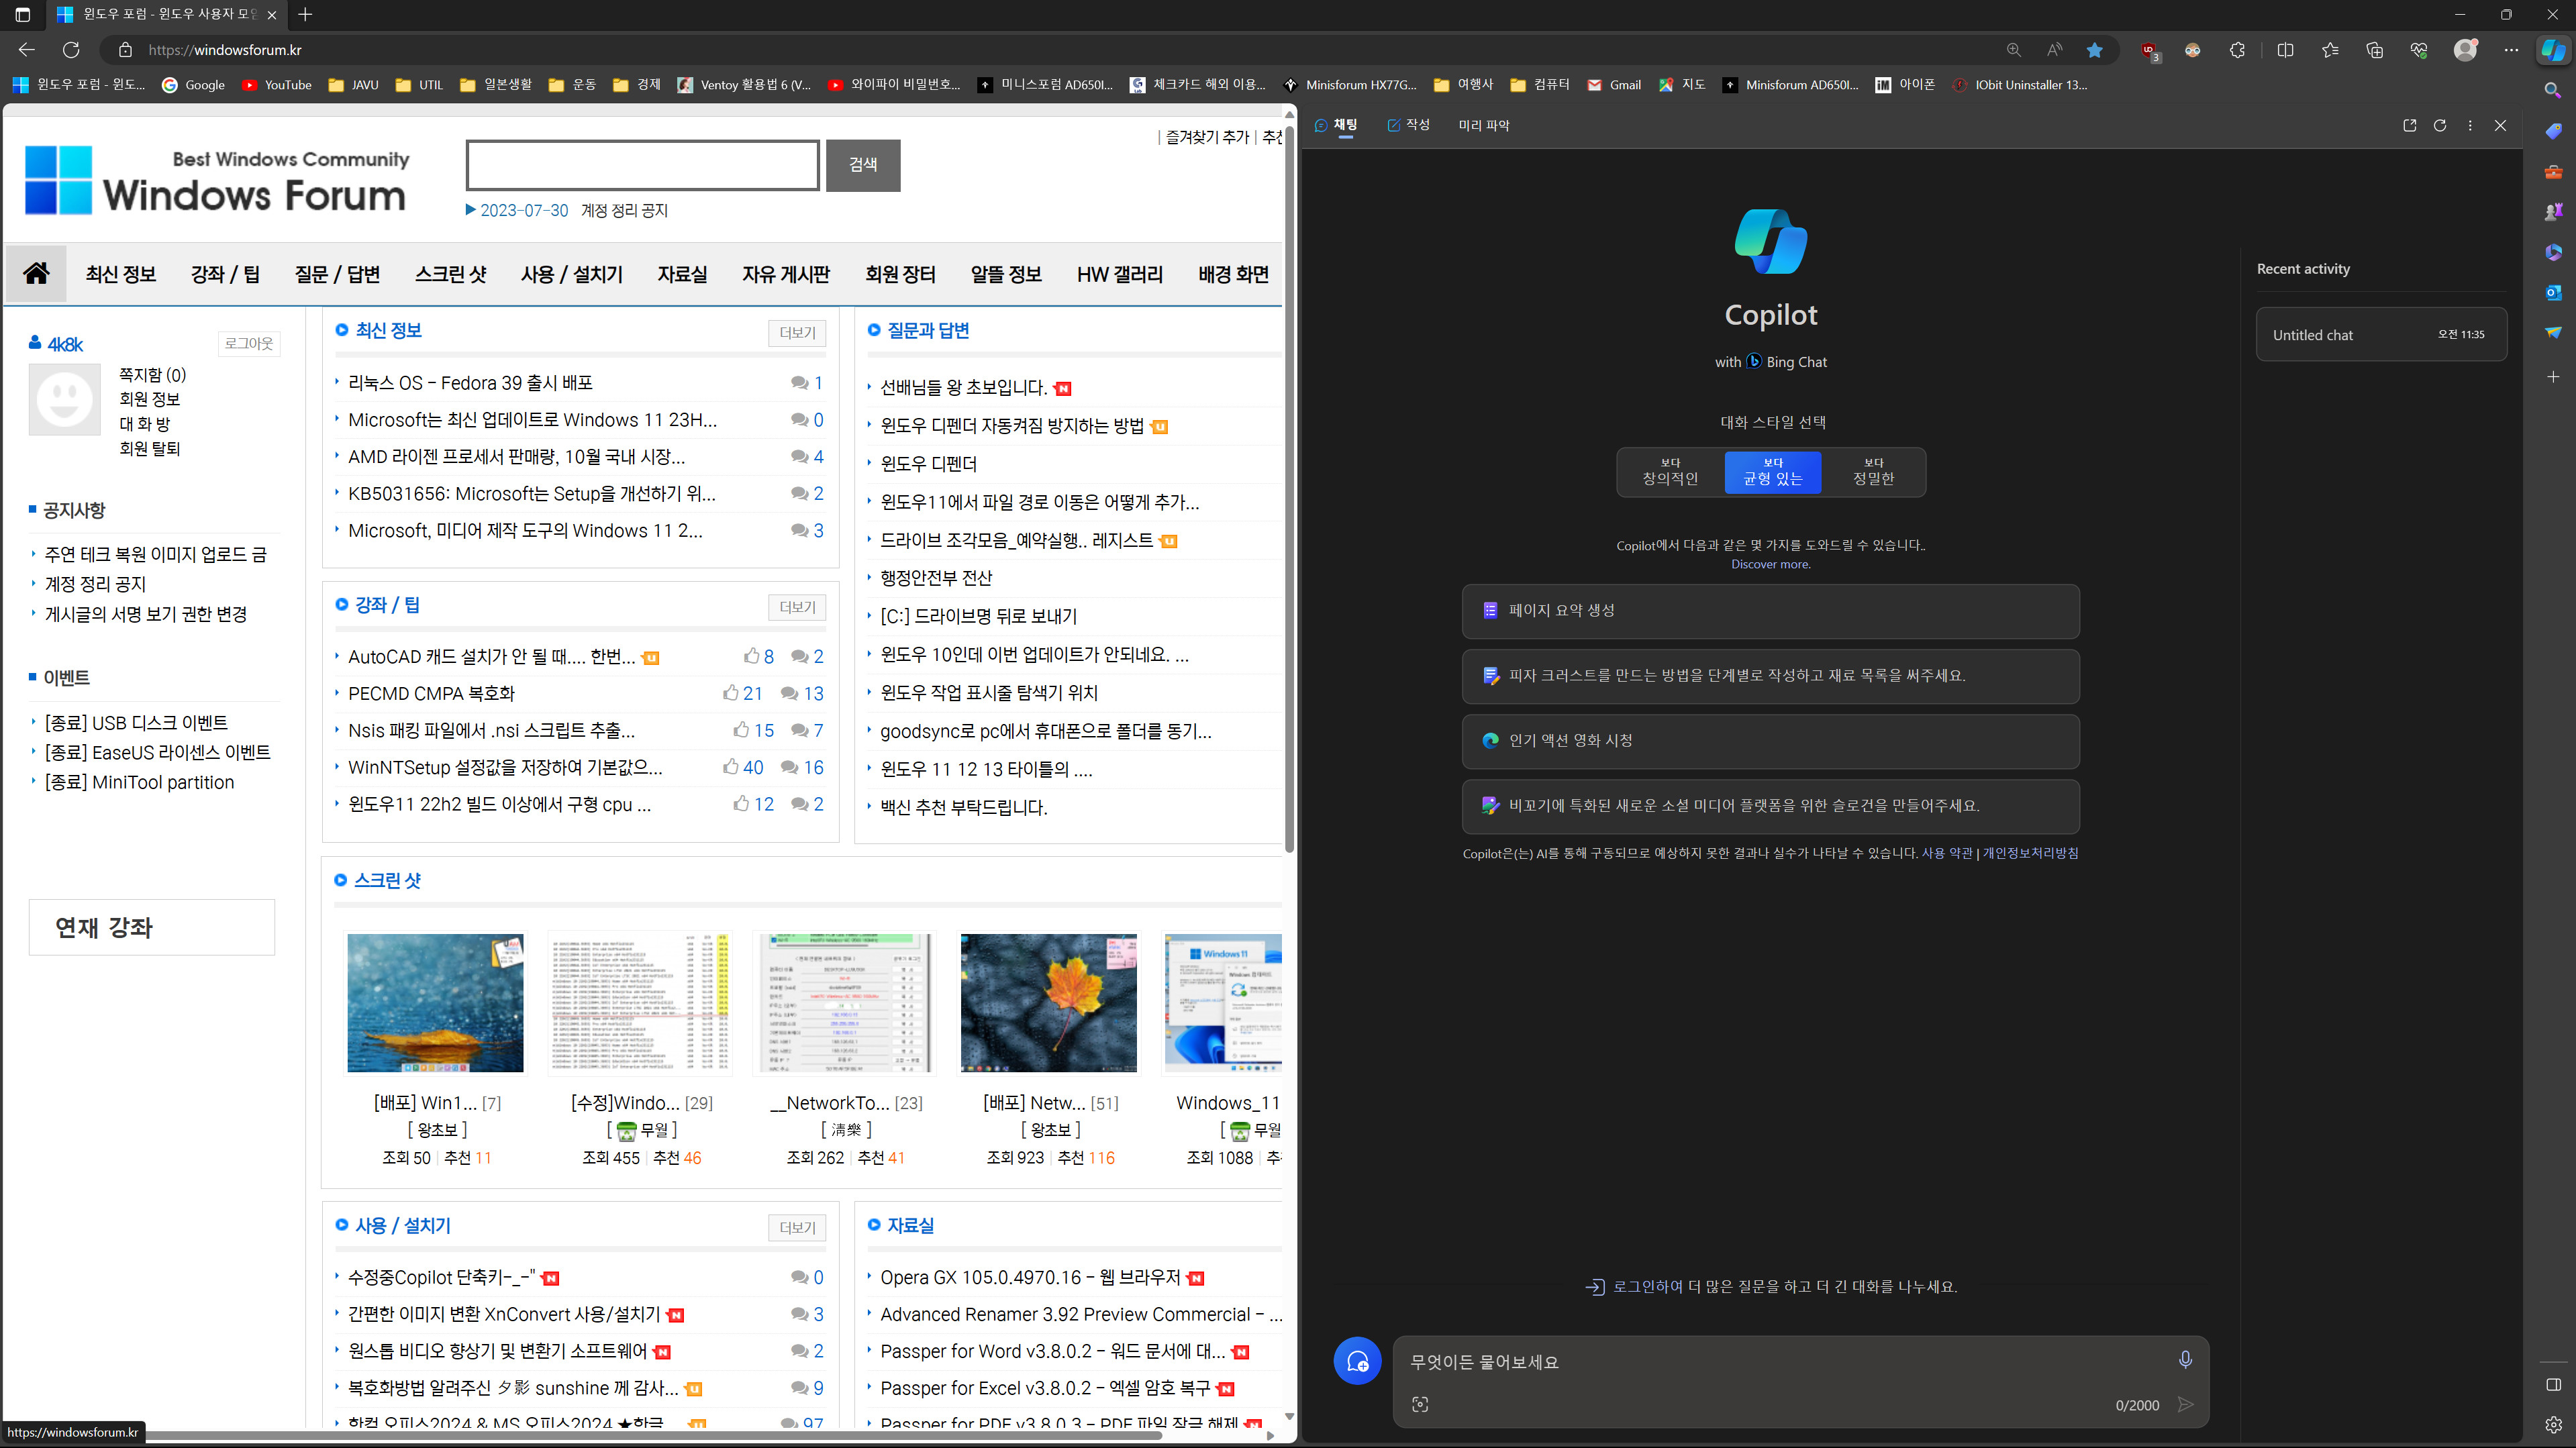The width and height of the screenshot is (2576, 1448).
Task: Switch to the 미리 파악 tab in Copilot
Action: pyautogui.click(x=1484, y=125)
